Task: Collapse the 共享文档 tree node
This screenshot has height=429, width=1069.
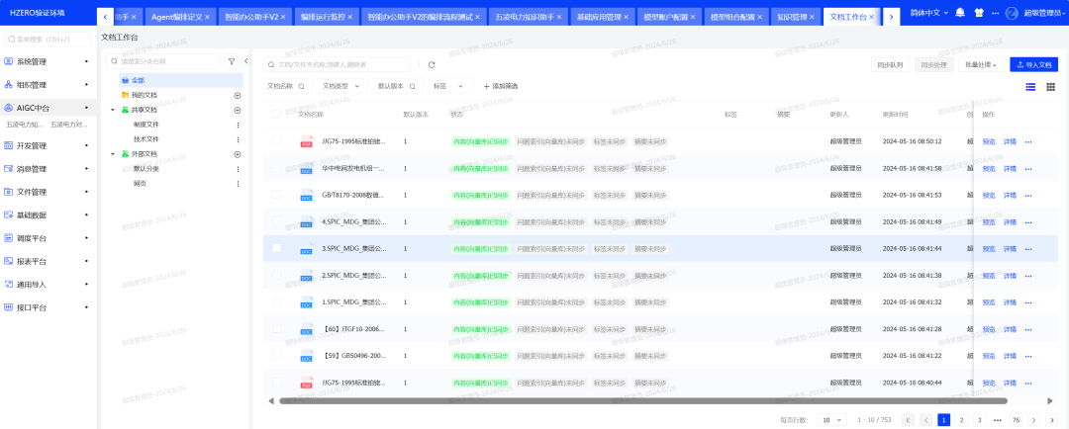Action: click(113, 110)
